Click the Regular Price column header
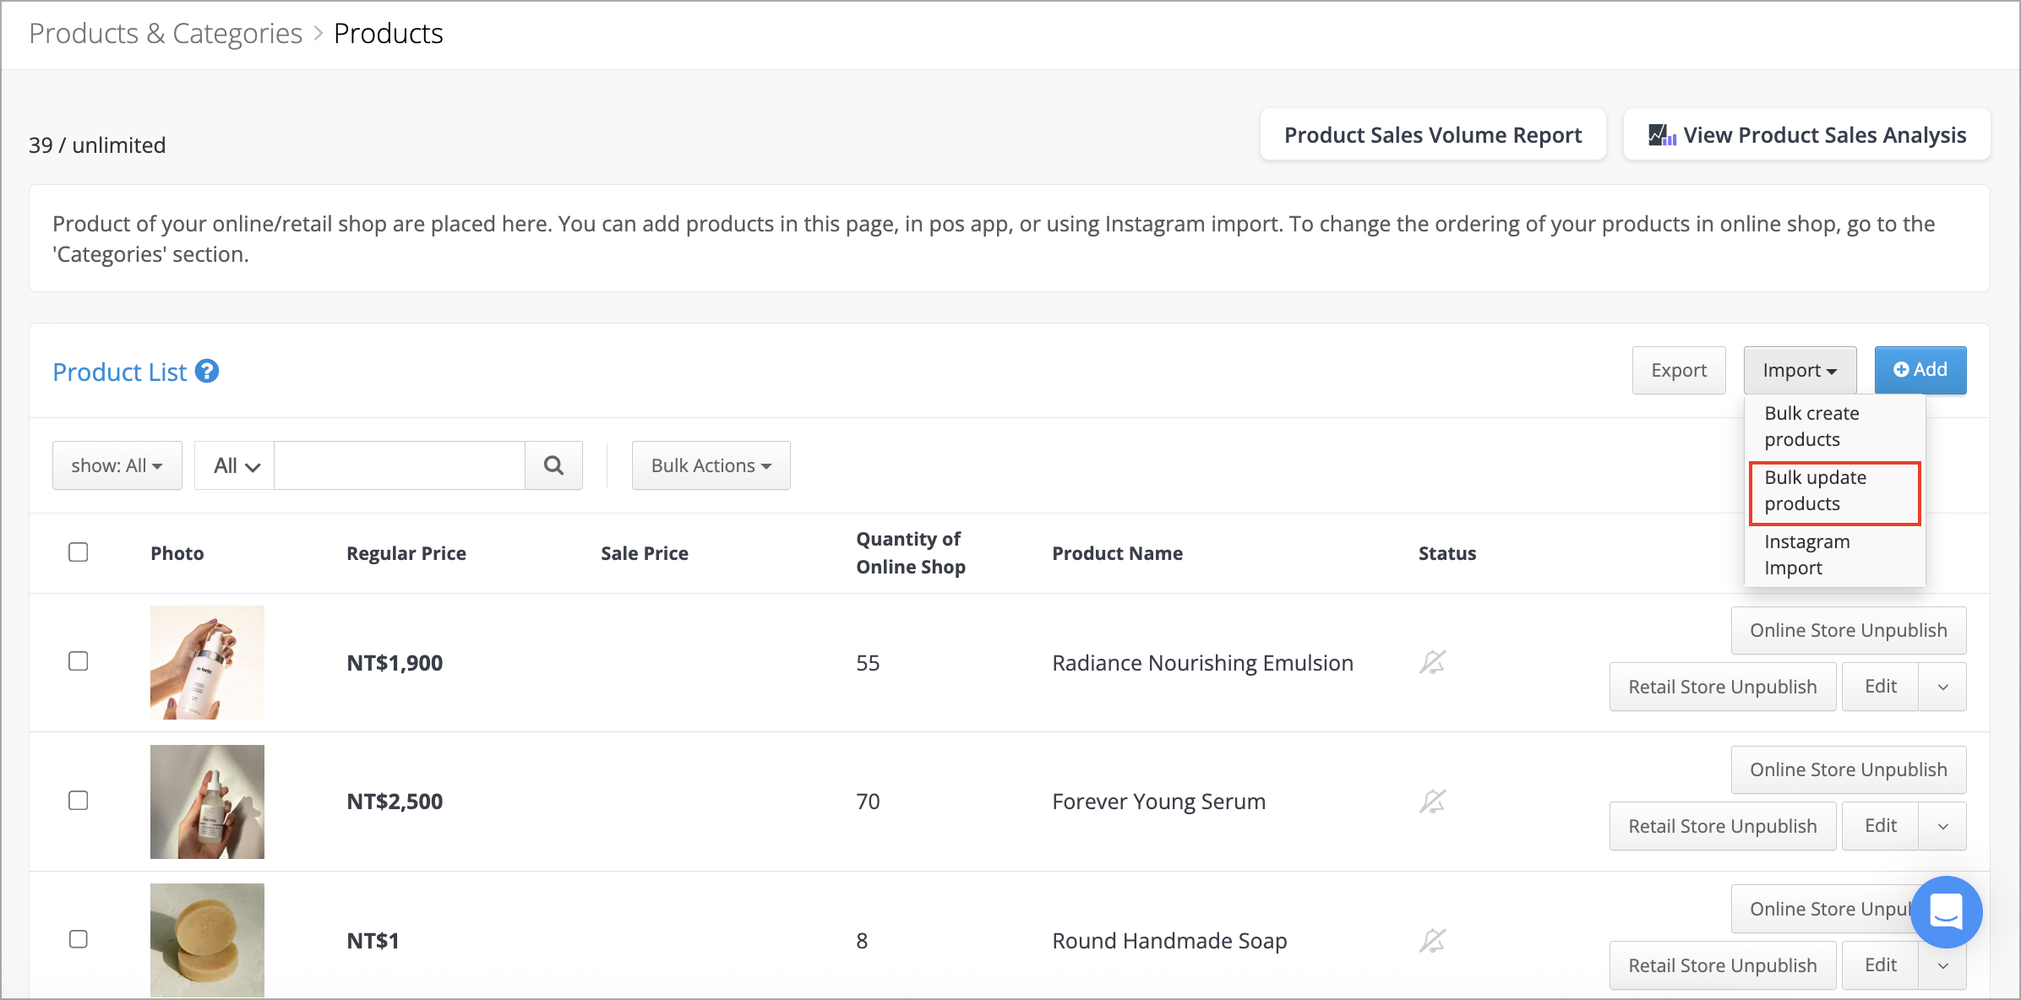This screenshot has width=2021, height=1000. 406,553
